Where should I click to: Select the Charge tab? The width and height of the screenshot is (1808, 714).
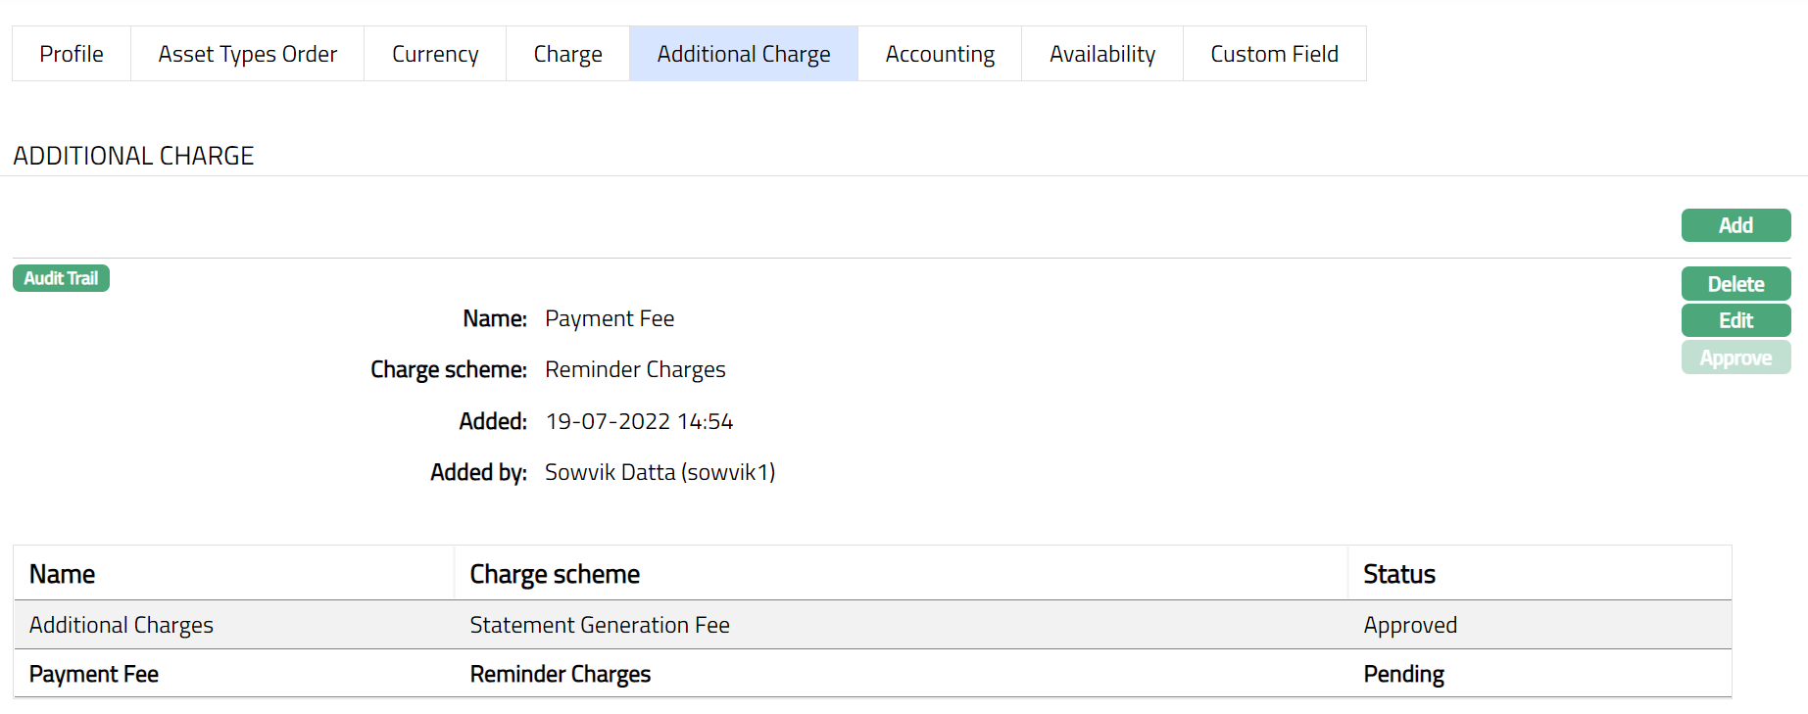click(567, 54)
